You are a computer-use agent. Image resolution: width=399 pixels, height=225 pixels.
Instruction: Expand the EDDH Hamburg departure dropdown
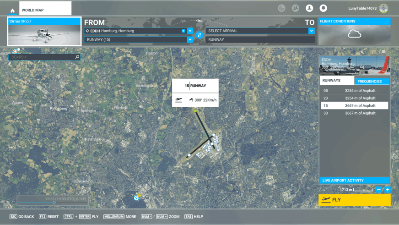190,31
